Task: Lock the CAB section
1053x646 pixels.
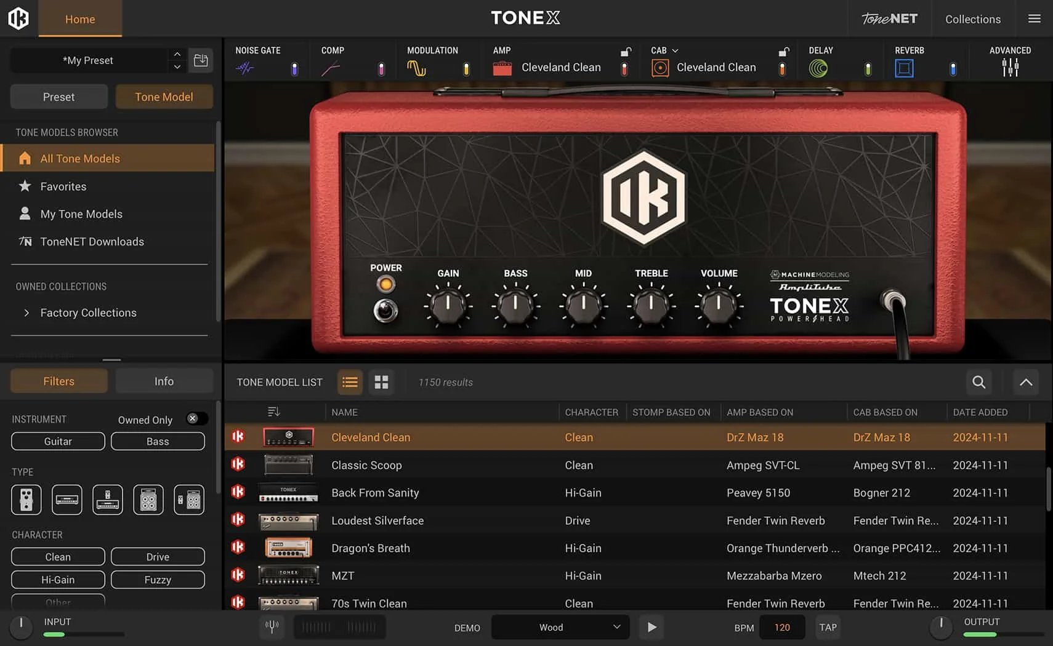Action: 783,52
